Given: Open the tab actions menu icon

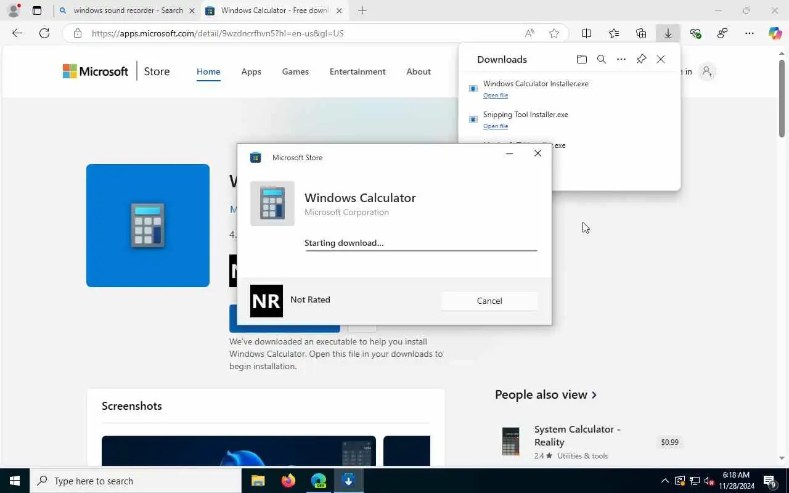Looking at the screenshot, I should (37, 10).
